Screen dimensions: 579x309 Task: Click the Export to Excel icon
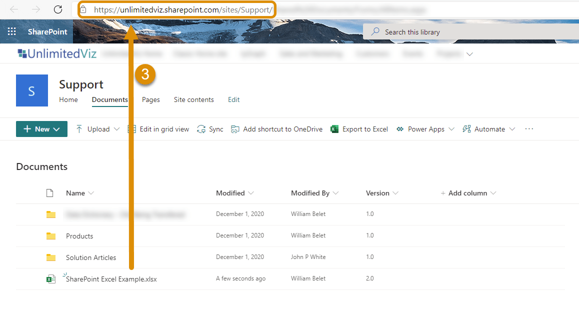point(334,128)
